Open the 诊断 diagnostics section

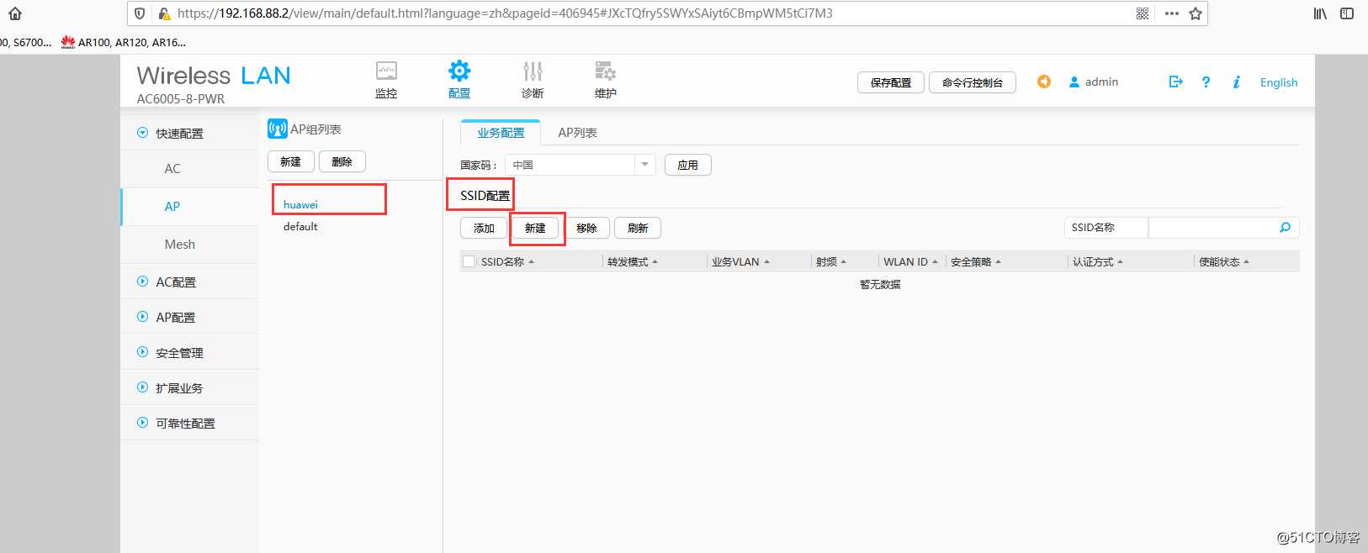click(533, 80)
